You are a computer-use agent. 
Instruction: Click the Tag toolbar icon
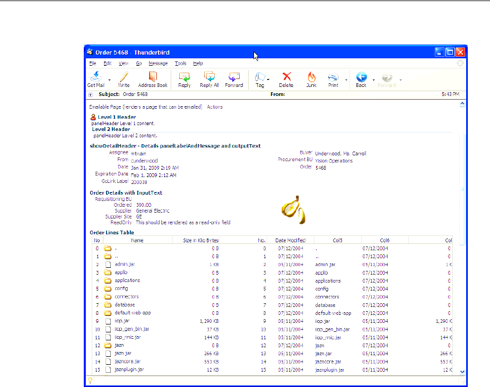tap(260, 77)
